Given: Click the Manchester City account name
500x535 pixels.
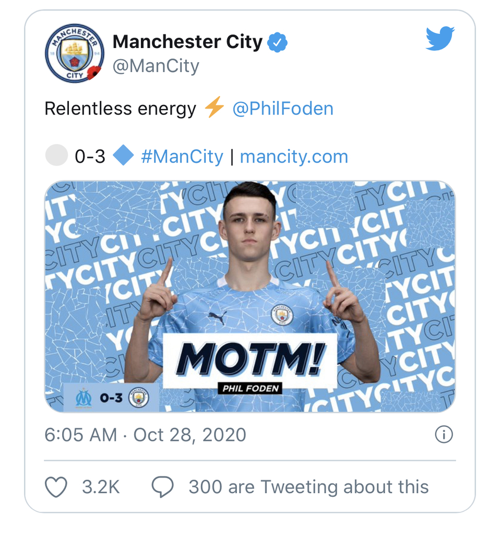Looking at the screenshot, I should pos(187,42).
